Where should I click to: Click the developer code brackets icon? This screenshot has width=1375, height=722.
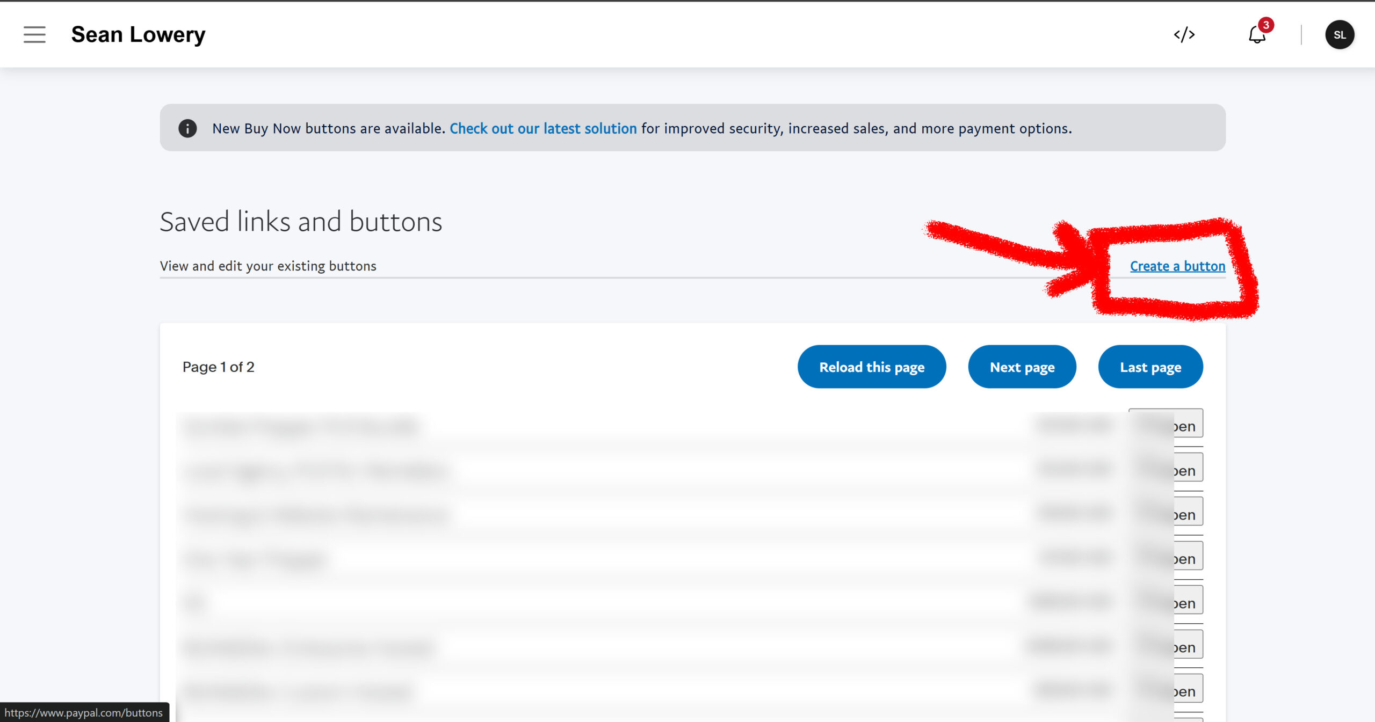(1184, 35)
